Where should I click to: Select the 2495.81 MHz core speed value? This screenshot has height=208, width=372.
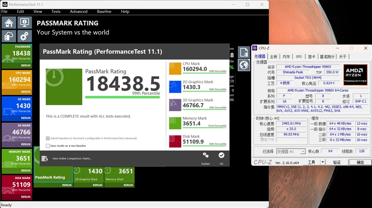292,123
